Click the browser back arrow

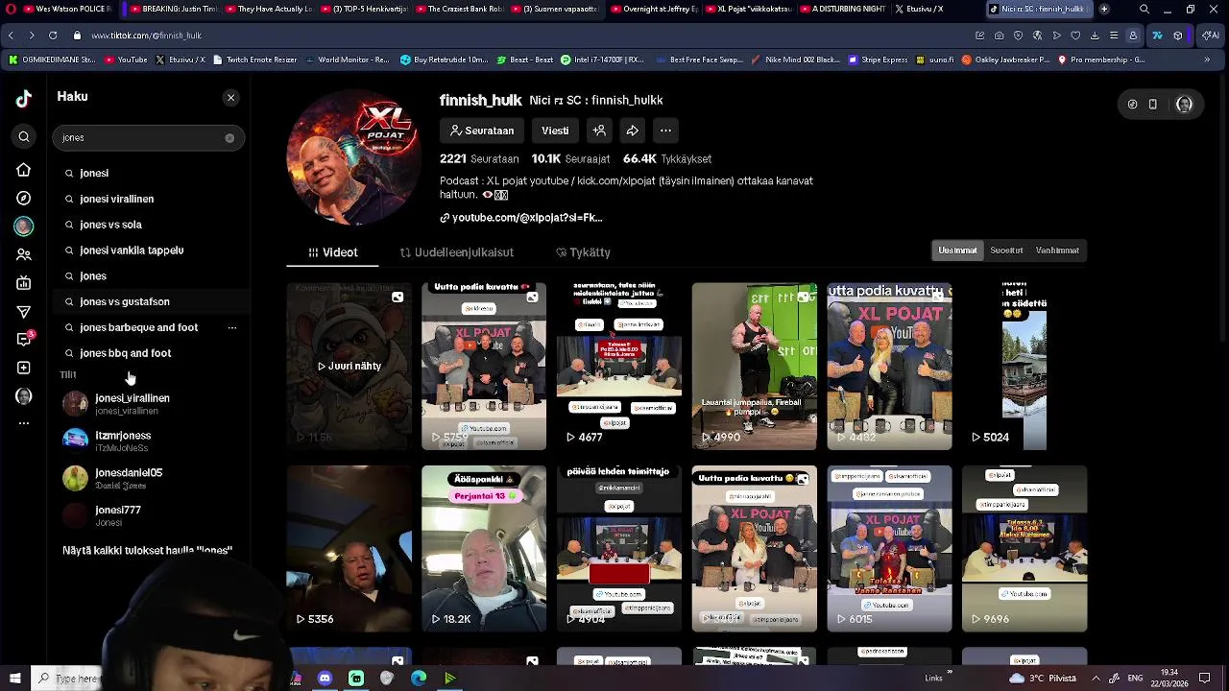pos(11,36)
